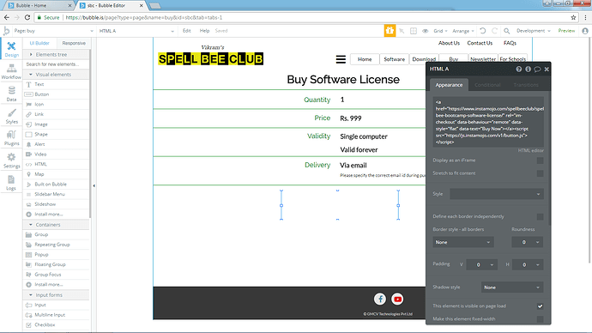Open the HTML A element selector dropdown
This screenshot has height=333, width=592.
136,31
